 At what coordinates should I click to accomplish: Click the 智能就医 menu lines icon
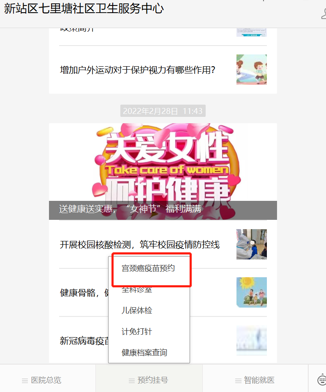click(x=238, y=381)
